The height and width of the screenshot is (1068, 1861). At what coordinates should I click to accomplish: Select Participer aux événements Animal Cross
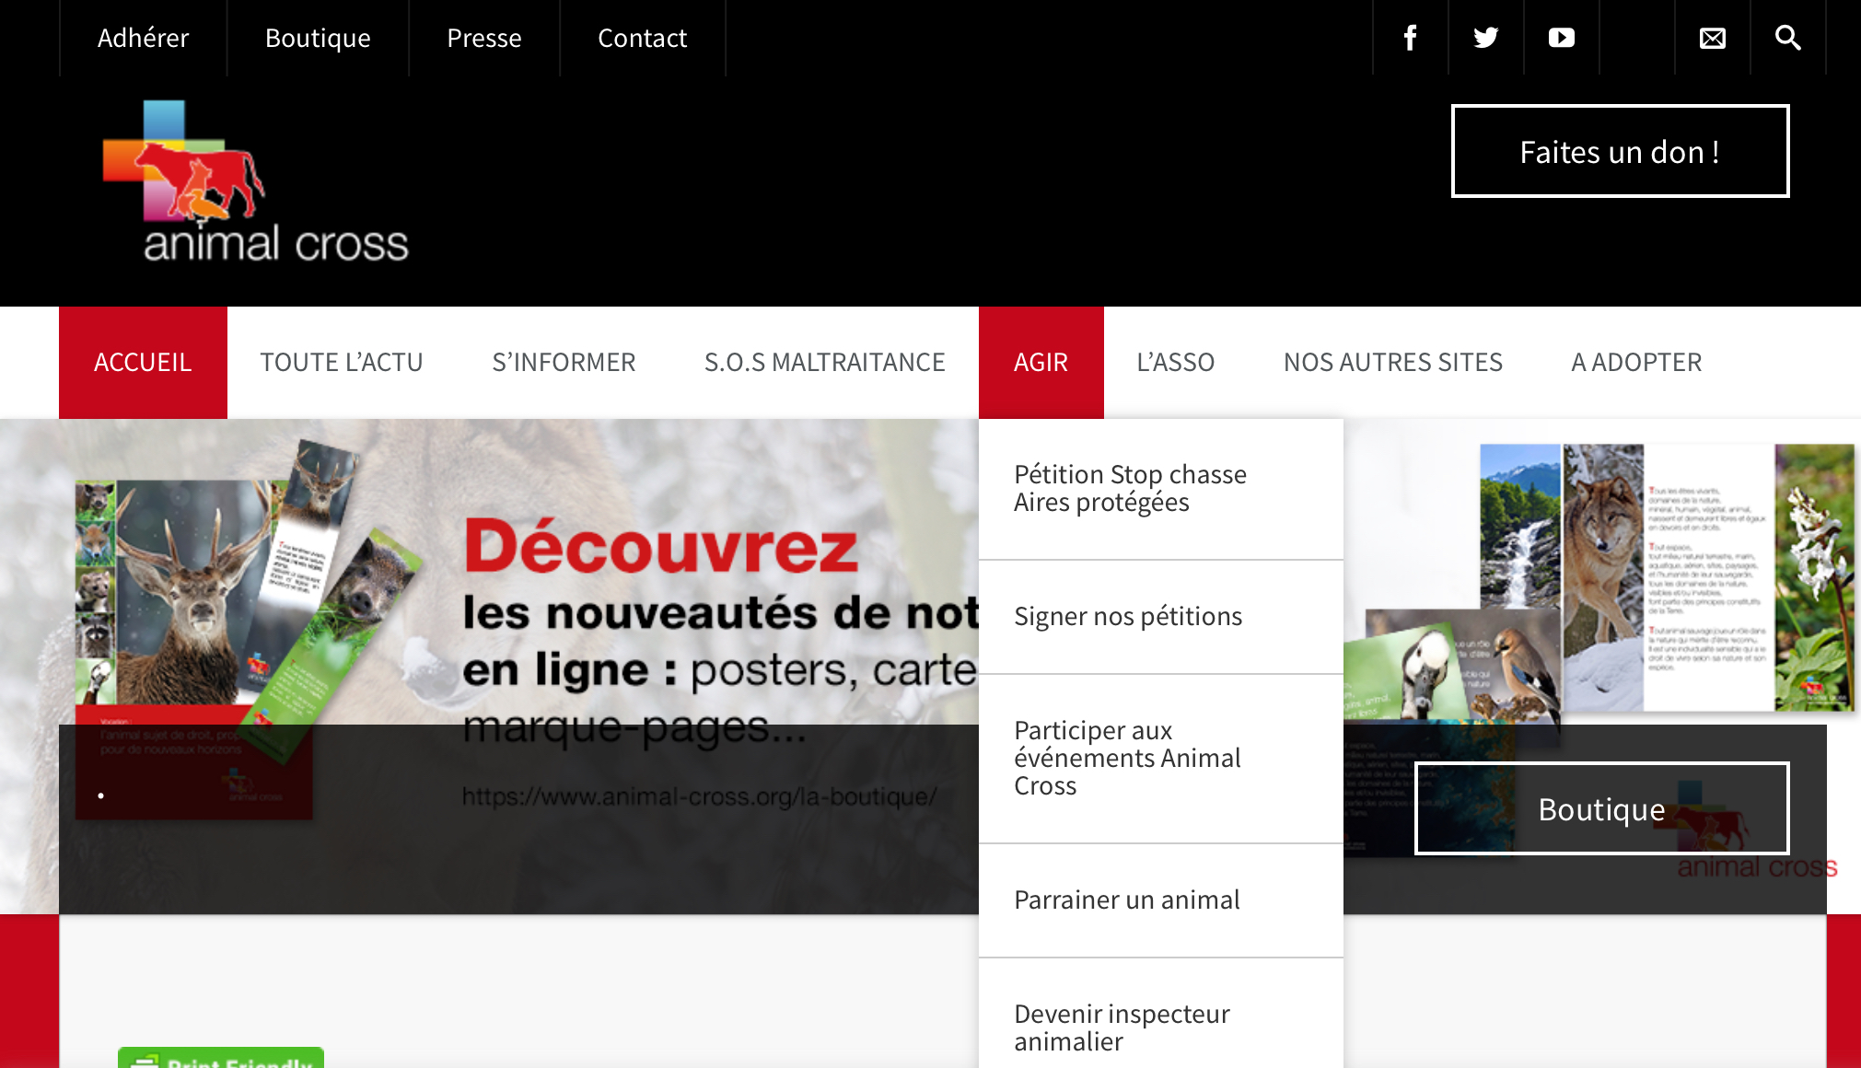click(1160, 759)
